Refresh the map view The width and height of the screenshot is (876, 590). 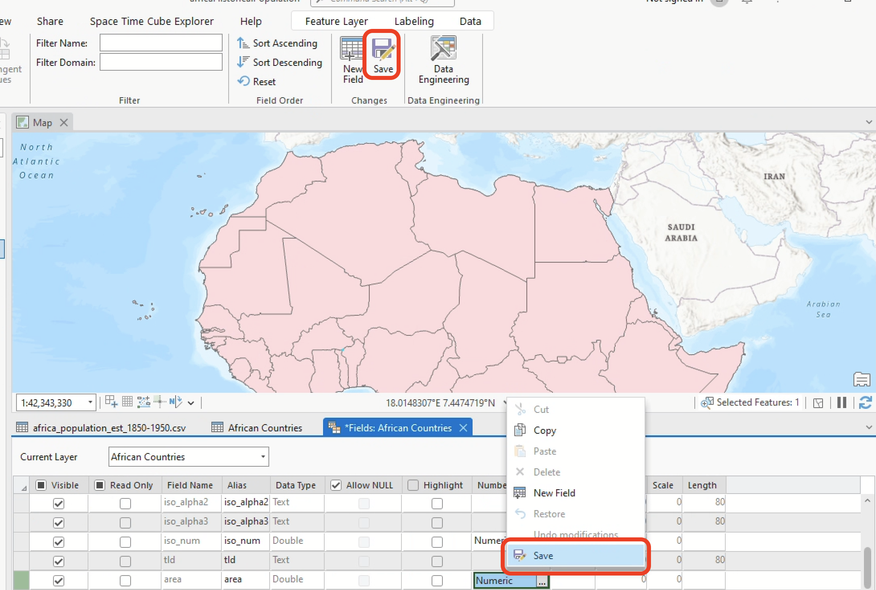coord(865,402)
